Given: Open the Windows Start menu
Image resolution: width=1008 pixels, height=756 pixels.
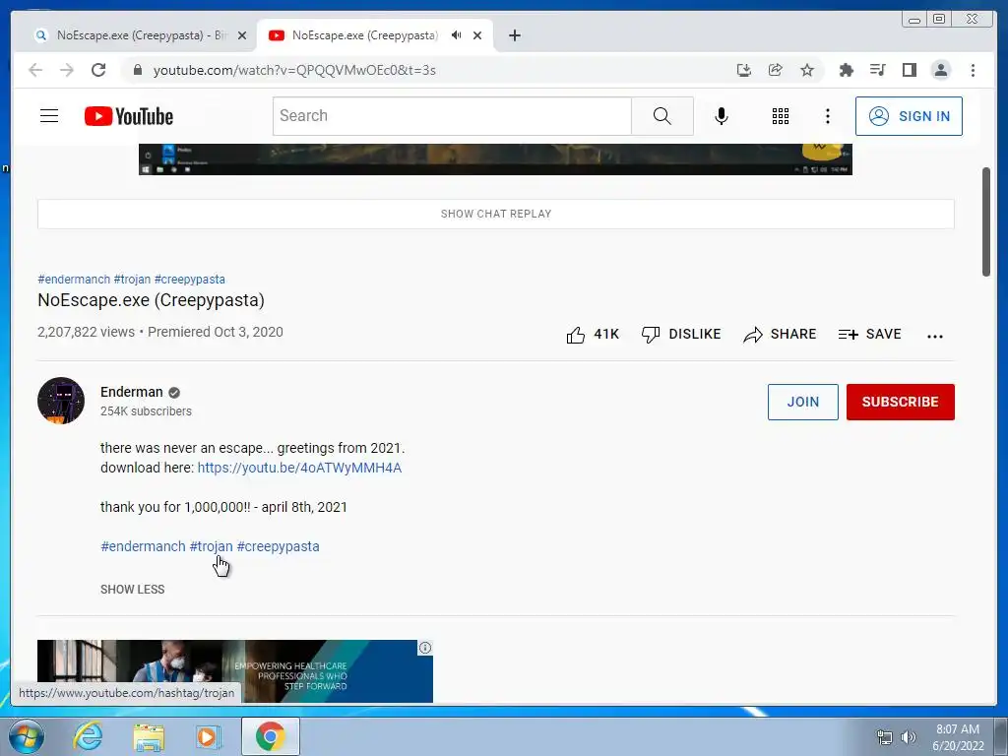Looking at the screenshot, I should (x=27, y=736).
